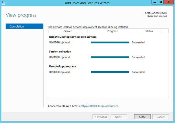Click the Server column header
175x123 pixels.
[x=68, y=31]
